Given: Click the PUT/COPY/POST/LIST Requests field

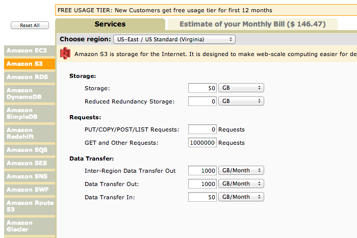Looking at the screenshot, I should (202, 129).
